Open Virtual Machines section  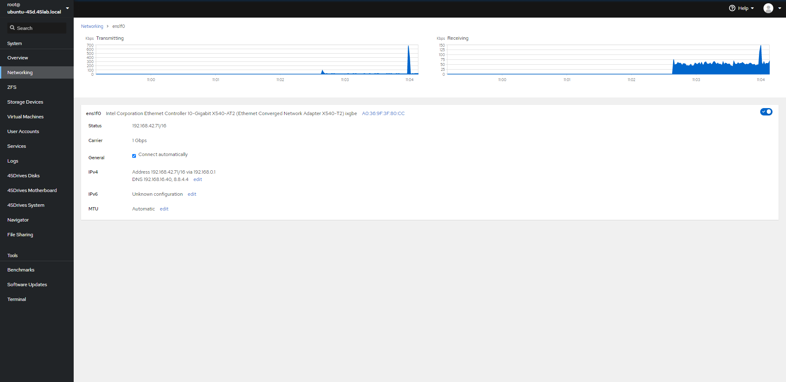[37, 117]
